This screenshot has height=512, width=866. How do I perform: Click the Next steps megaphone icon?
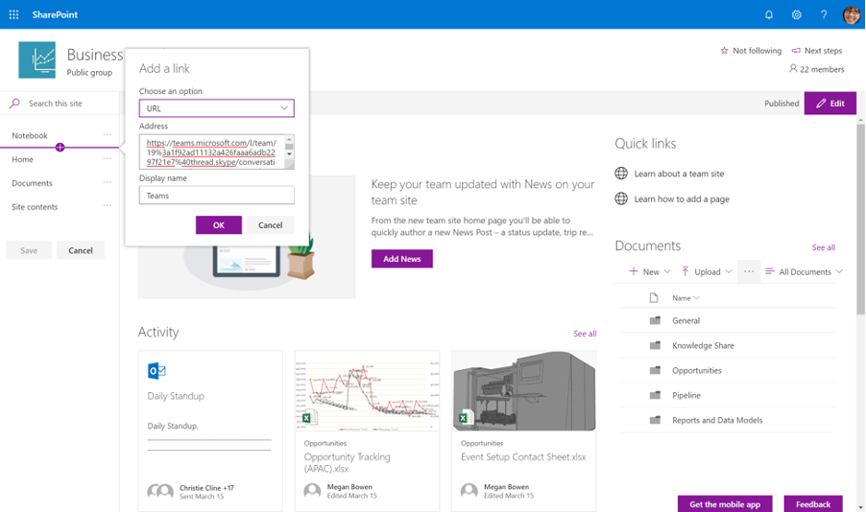(796, 50)
